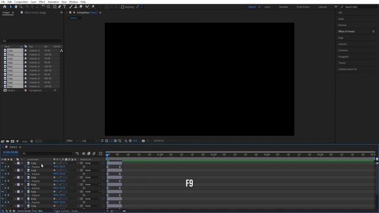Click the trash delete icon in Project panel

31,141
